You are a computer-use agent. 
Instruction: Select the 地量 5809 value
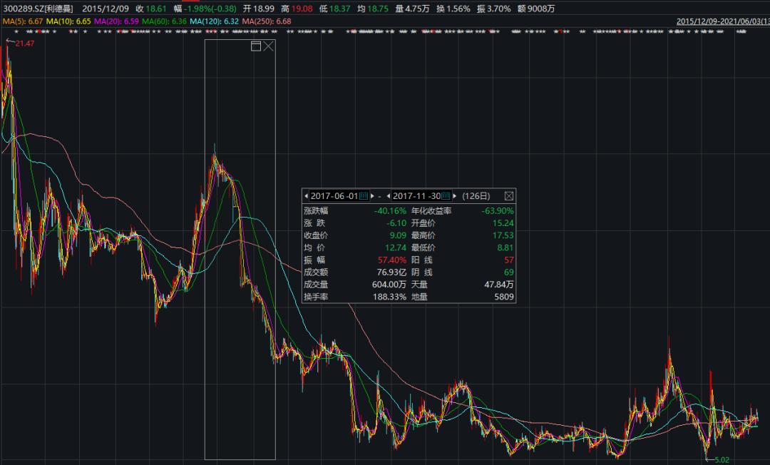point(504,297)
